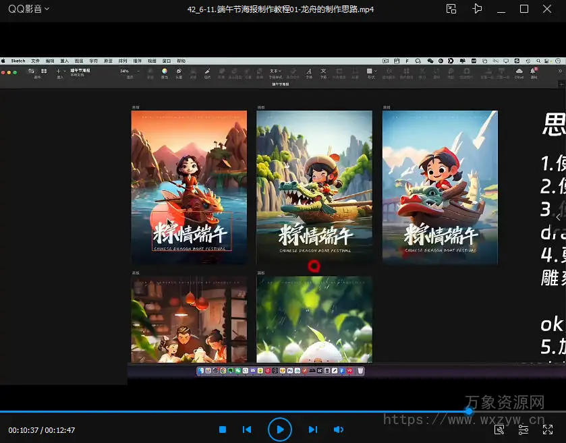Skip to the next video
Viewport: 566px width, 443px height.
(312, 430)
